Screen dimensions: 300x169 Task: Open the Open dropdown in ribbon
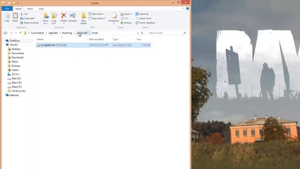pyautogui.click(x=126, y=14)
